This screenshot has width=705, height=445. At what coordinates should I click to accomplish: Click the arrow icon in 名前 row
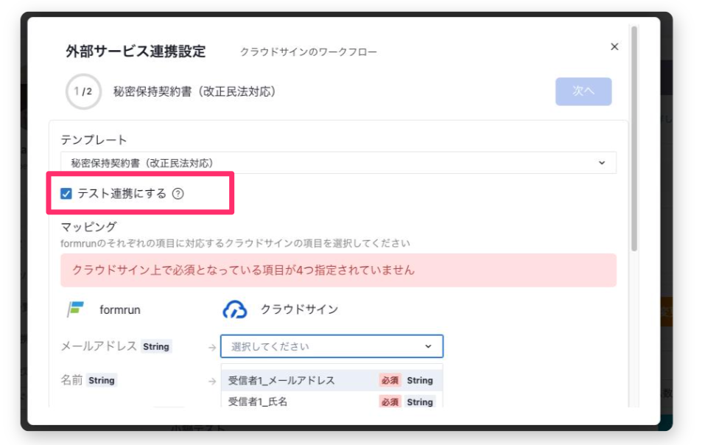(212, 381)
